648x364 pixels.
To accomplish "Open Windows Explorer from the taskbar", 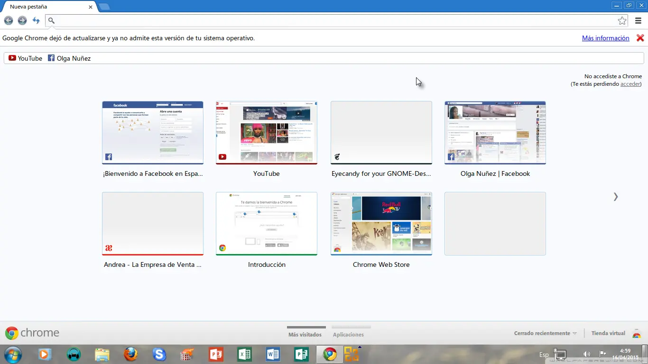I will (x=102, y=354).
